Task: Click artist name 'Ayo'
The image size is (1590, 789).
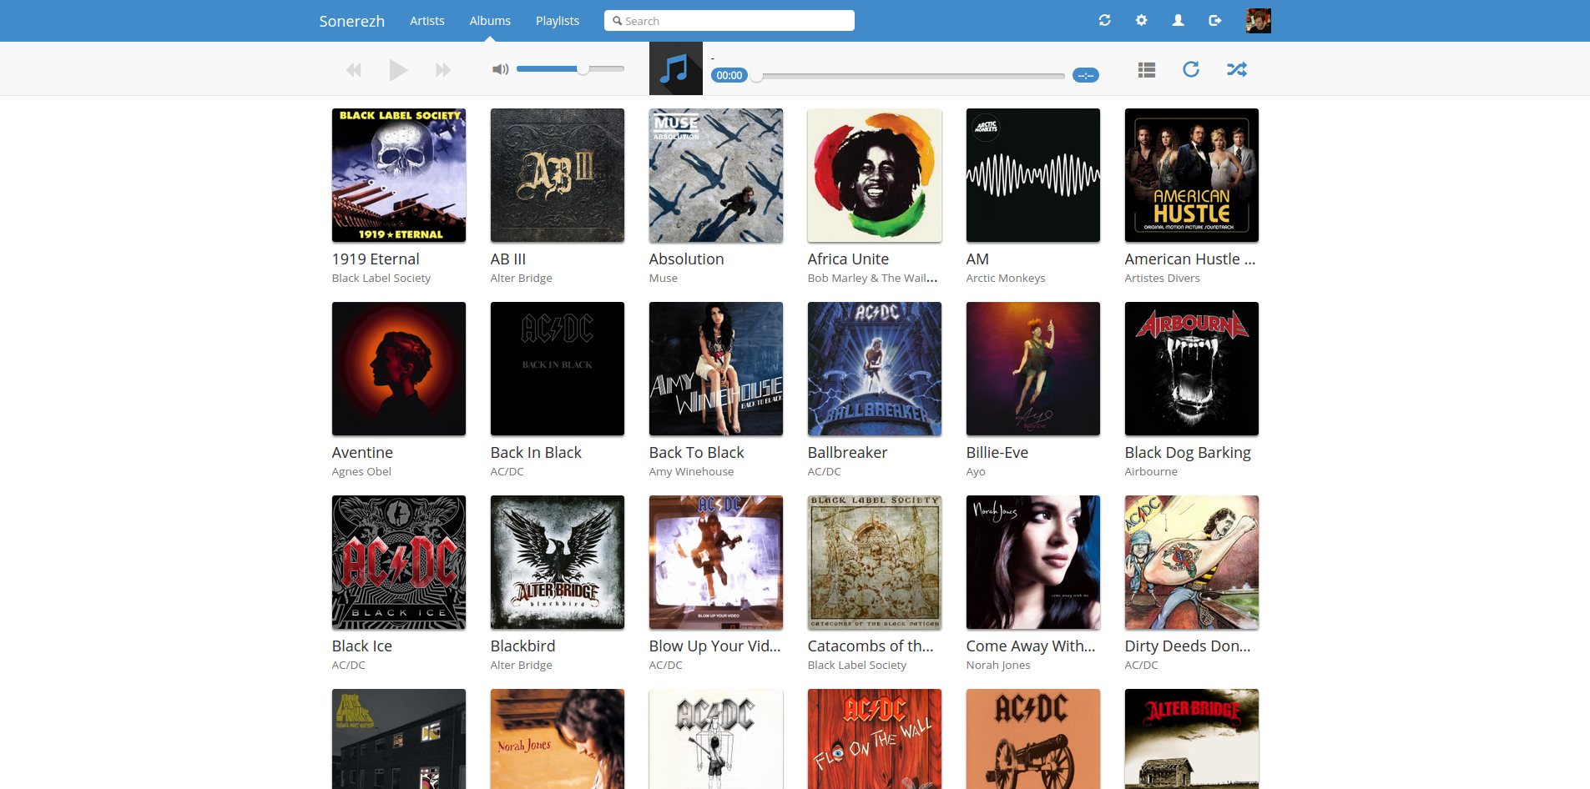Action: (x=976, y=472)
